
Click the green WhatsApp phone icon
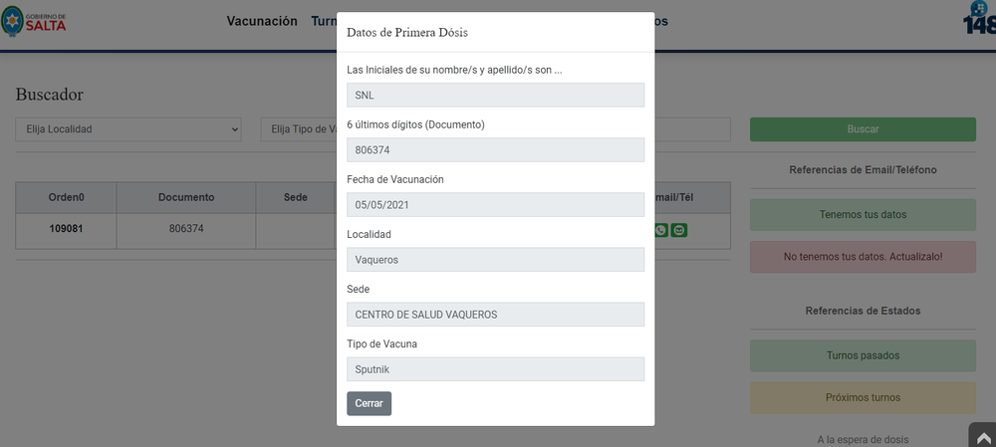coord(661,230)
